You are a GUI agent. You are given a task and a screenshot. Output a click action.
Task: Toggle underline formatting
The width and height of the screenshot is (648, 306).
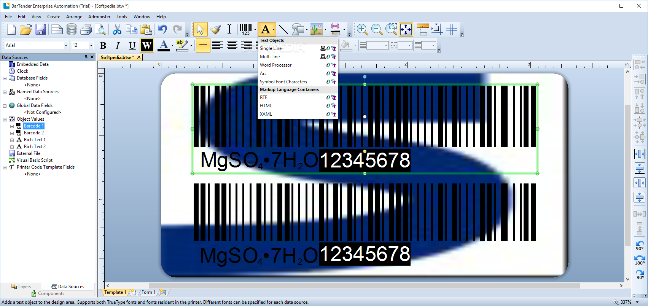[x=132, y=45]
